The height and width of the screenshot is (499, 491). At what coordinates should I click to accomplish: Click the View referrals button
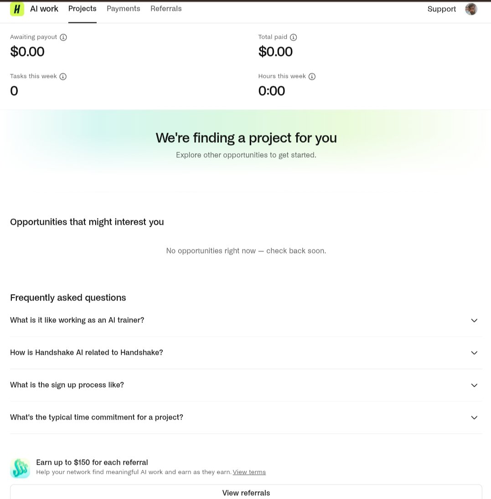pos(246,492)
